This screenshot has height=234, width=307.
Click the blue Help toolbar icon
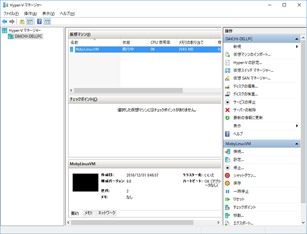(x=40, y=22)
